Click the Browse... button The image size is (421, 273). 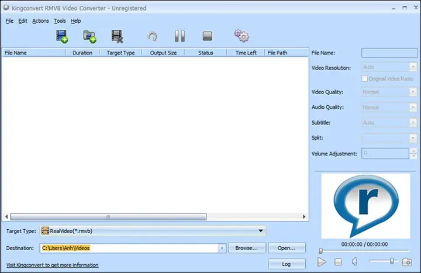coord(247,248)
